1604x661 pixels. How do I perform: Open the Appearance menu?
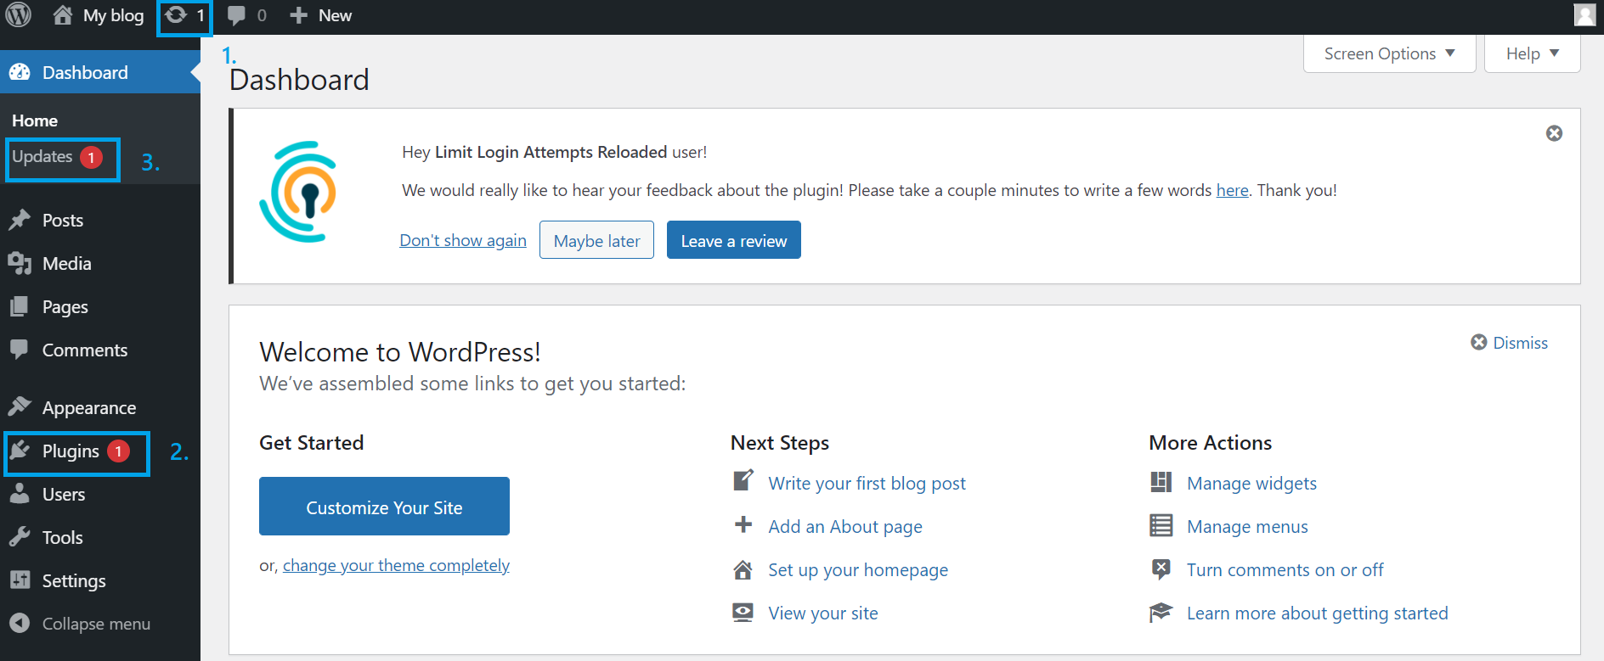[89, 408]
